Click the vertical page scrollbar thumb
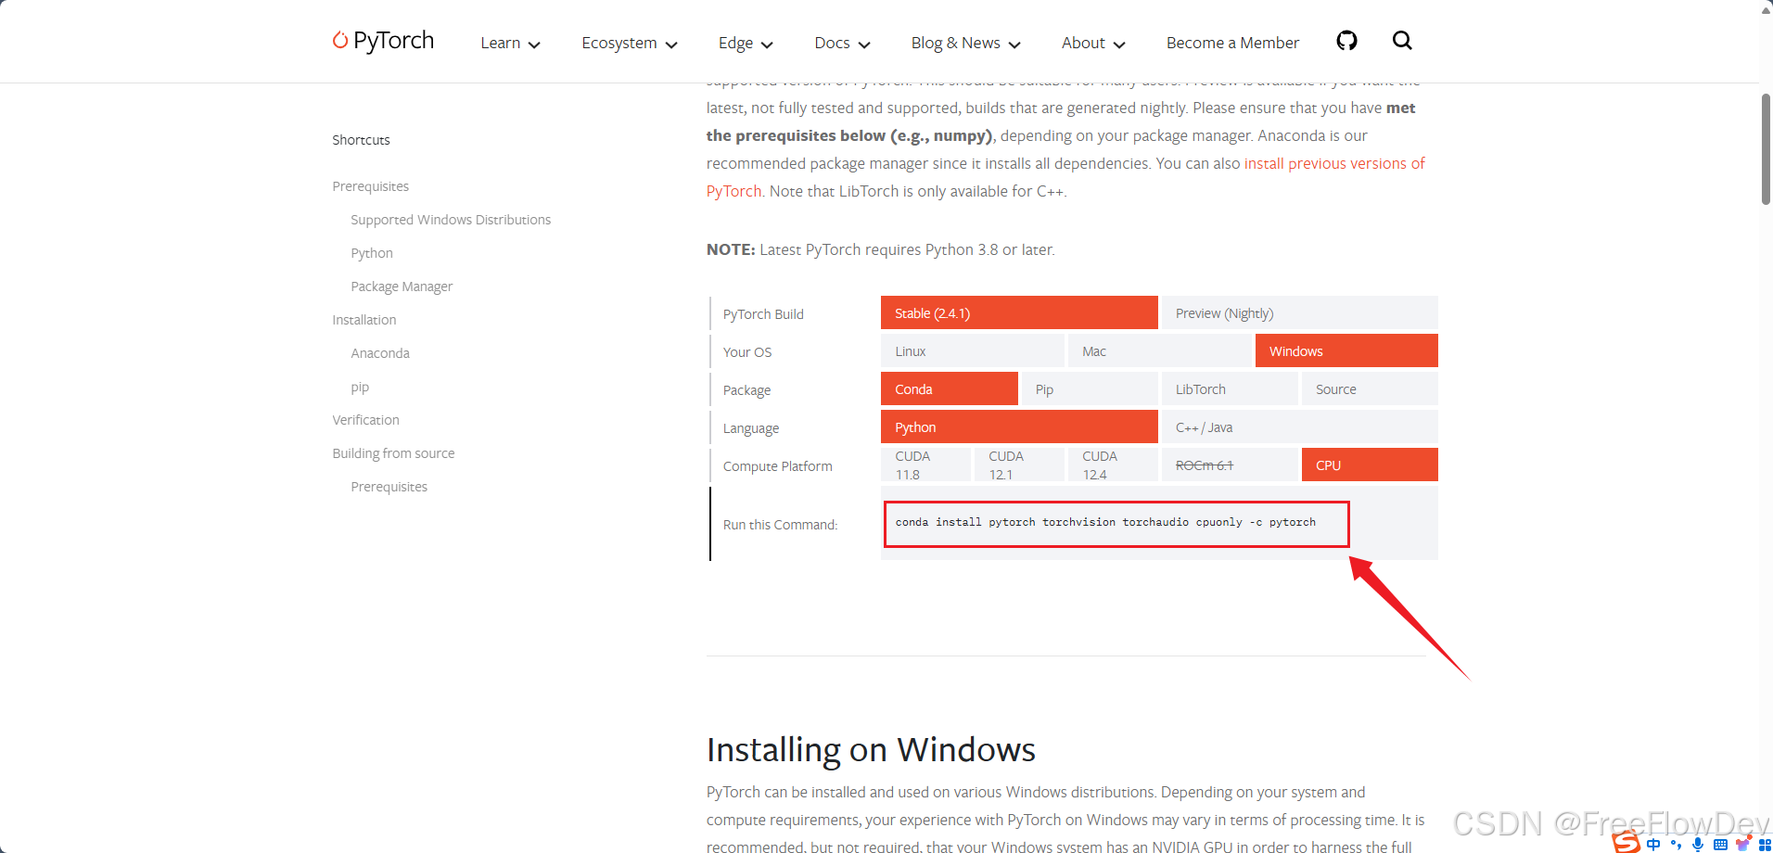Viewport: 1773px width, 853px height. pos(1767,148)
